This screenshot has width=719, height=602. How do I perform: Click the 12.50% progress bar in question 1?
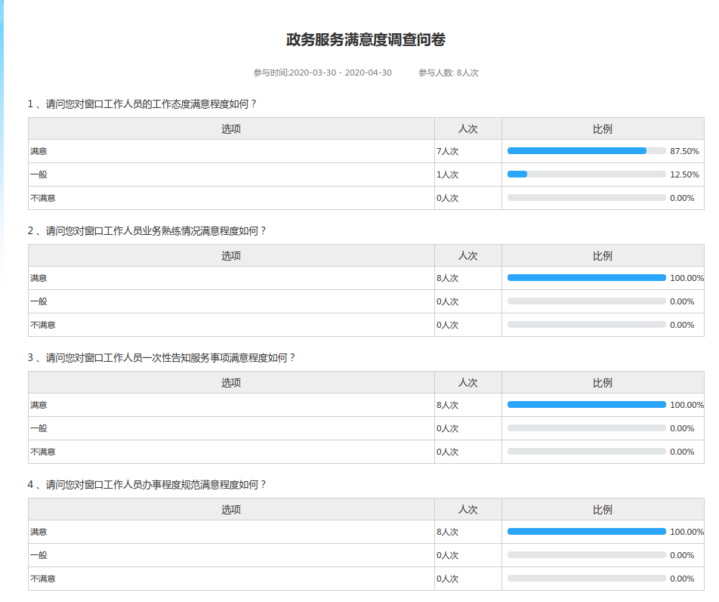[586, 174]
